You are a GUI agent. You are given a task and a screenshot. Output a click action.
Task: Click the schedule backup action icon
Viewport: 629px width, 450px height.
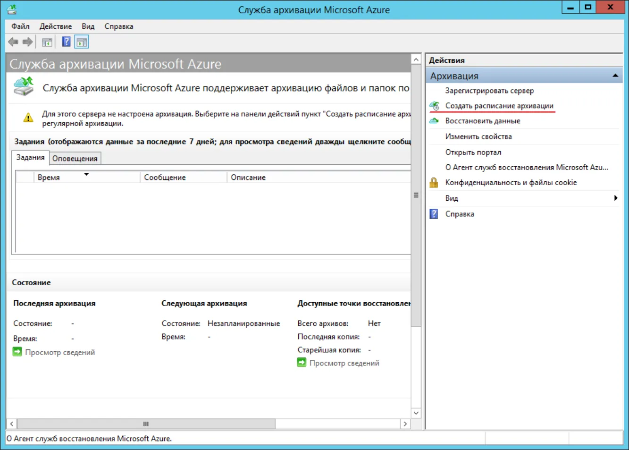tap(434, 106)
